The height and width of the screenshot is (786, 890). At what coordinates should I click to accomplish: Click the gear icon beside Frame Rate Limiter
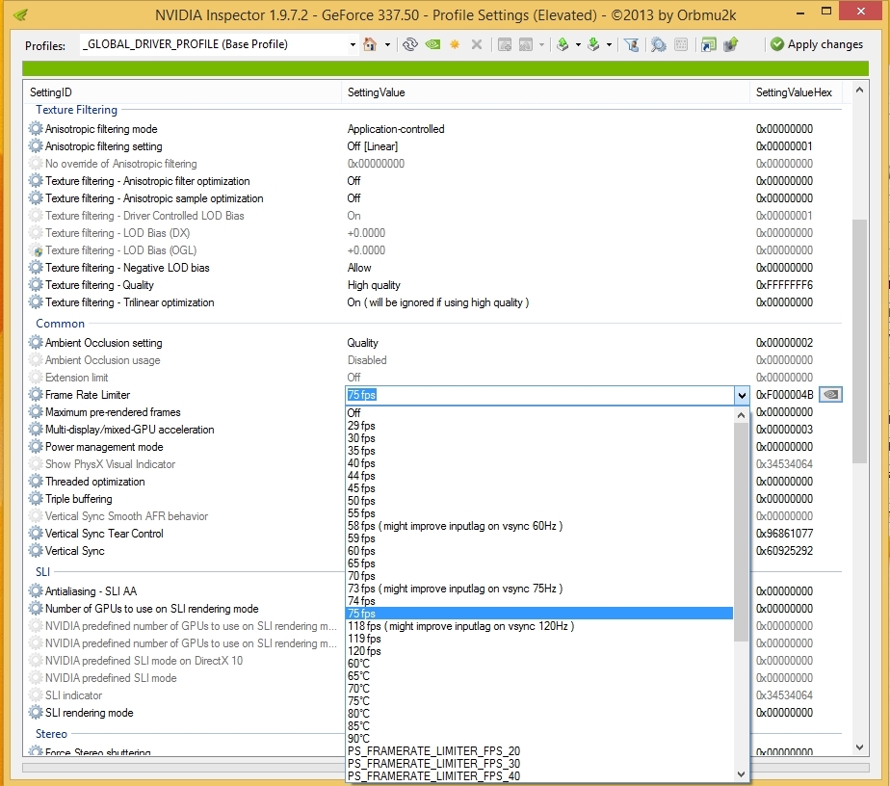[x=36, y=394]
